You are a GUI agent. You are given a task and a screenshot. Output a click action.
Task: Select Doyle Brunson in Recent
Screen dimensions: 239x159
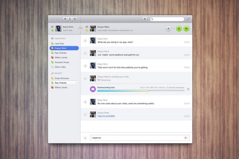[64, 78]
